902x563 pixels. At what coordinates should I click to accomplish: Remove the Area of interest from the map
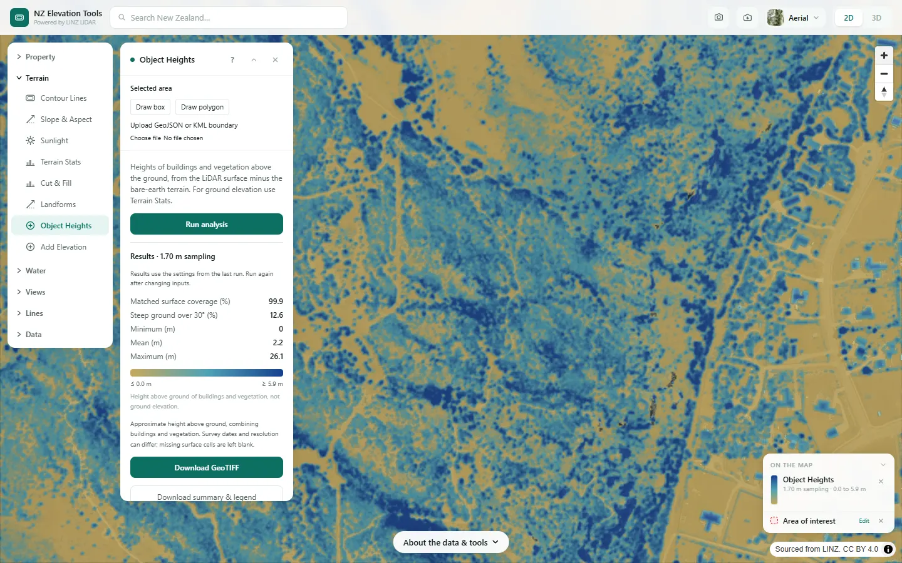point(881,521)
